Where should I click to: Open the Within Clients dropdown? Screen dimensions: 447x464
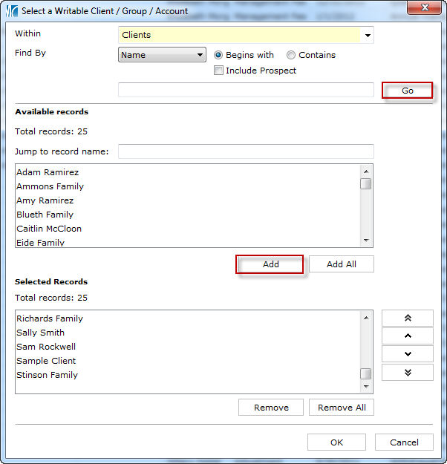click(367, 35)
